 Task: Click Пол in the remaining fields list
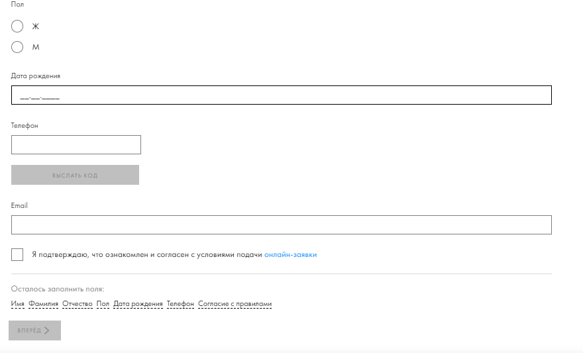103,304
